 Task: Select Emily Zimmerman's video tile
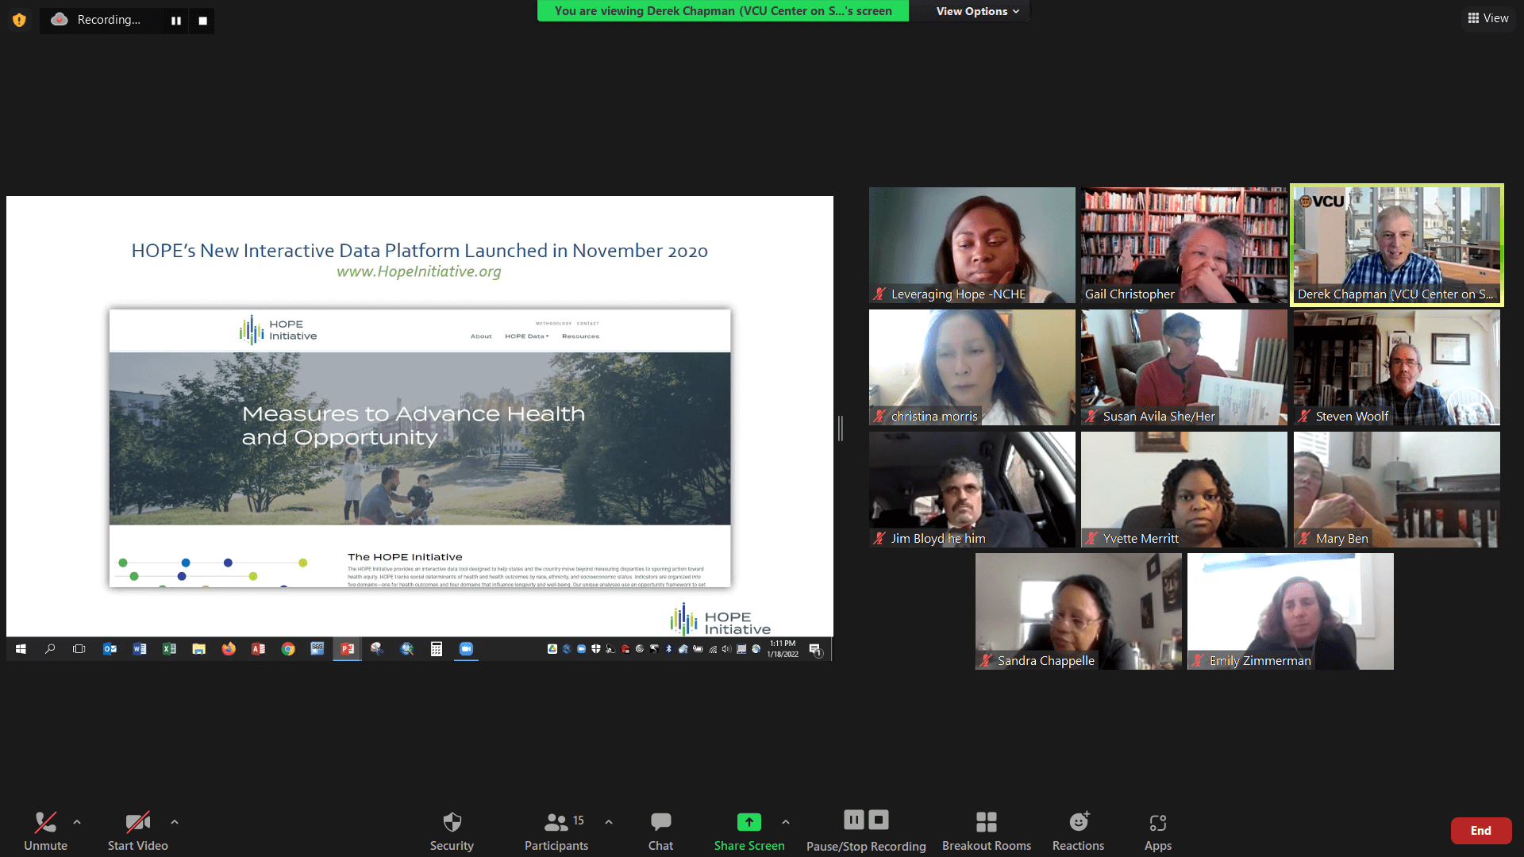[1291, 612]
